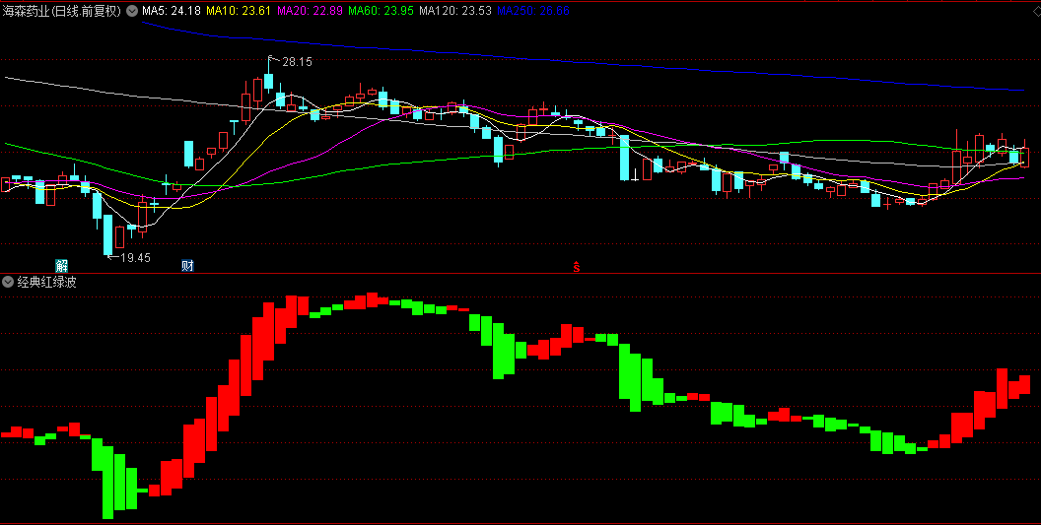The height and width of the screenshot is (525, 1041).
Task: Click the MA120: 23.53 label
Action: 456,11
